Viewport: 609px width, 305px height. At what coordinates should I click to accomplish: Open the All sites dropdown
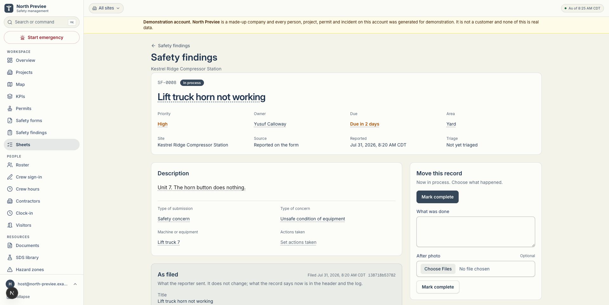click(106, 8)
